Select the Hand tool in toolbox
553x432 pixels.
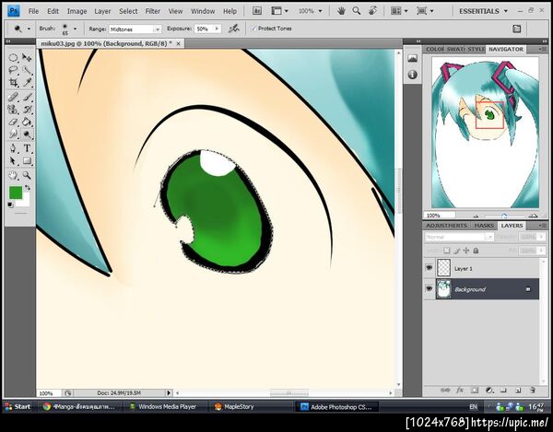[13, 175]
